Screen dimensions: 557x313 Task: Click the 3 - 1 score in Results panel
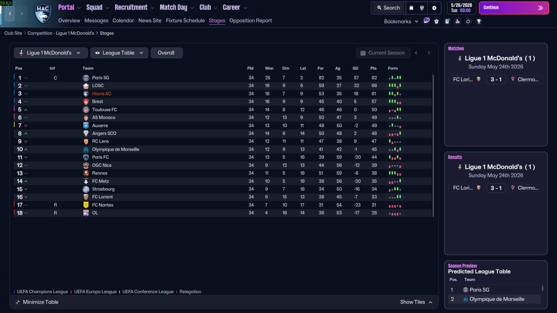[496, 188]
